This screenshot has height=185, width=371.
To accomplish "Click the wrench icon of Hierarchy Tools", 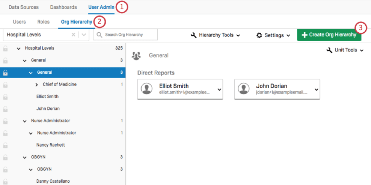I will tap(194, 35).
